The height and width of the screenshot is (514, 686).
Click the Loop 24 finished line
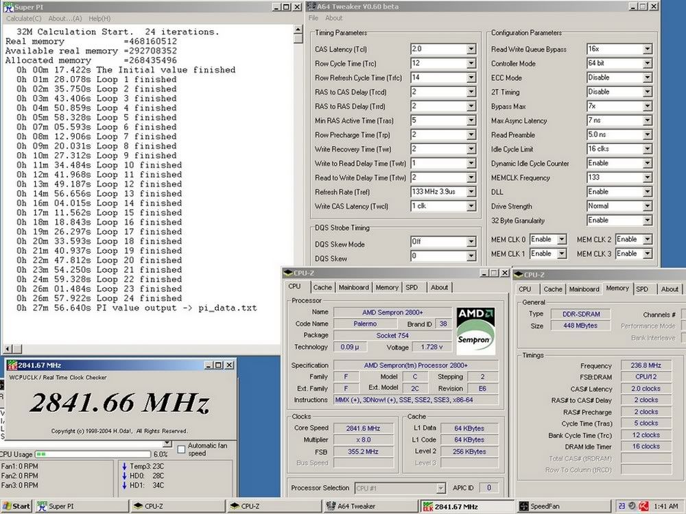tap(99, 299)
